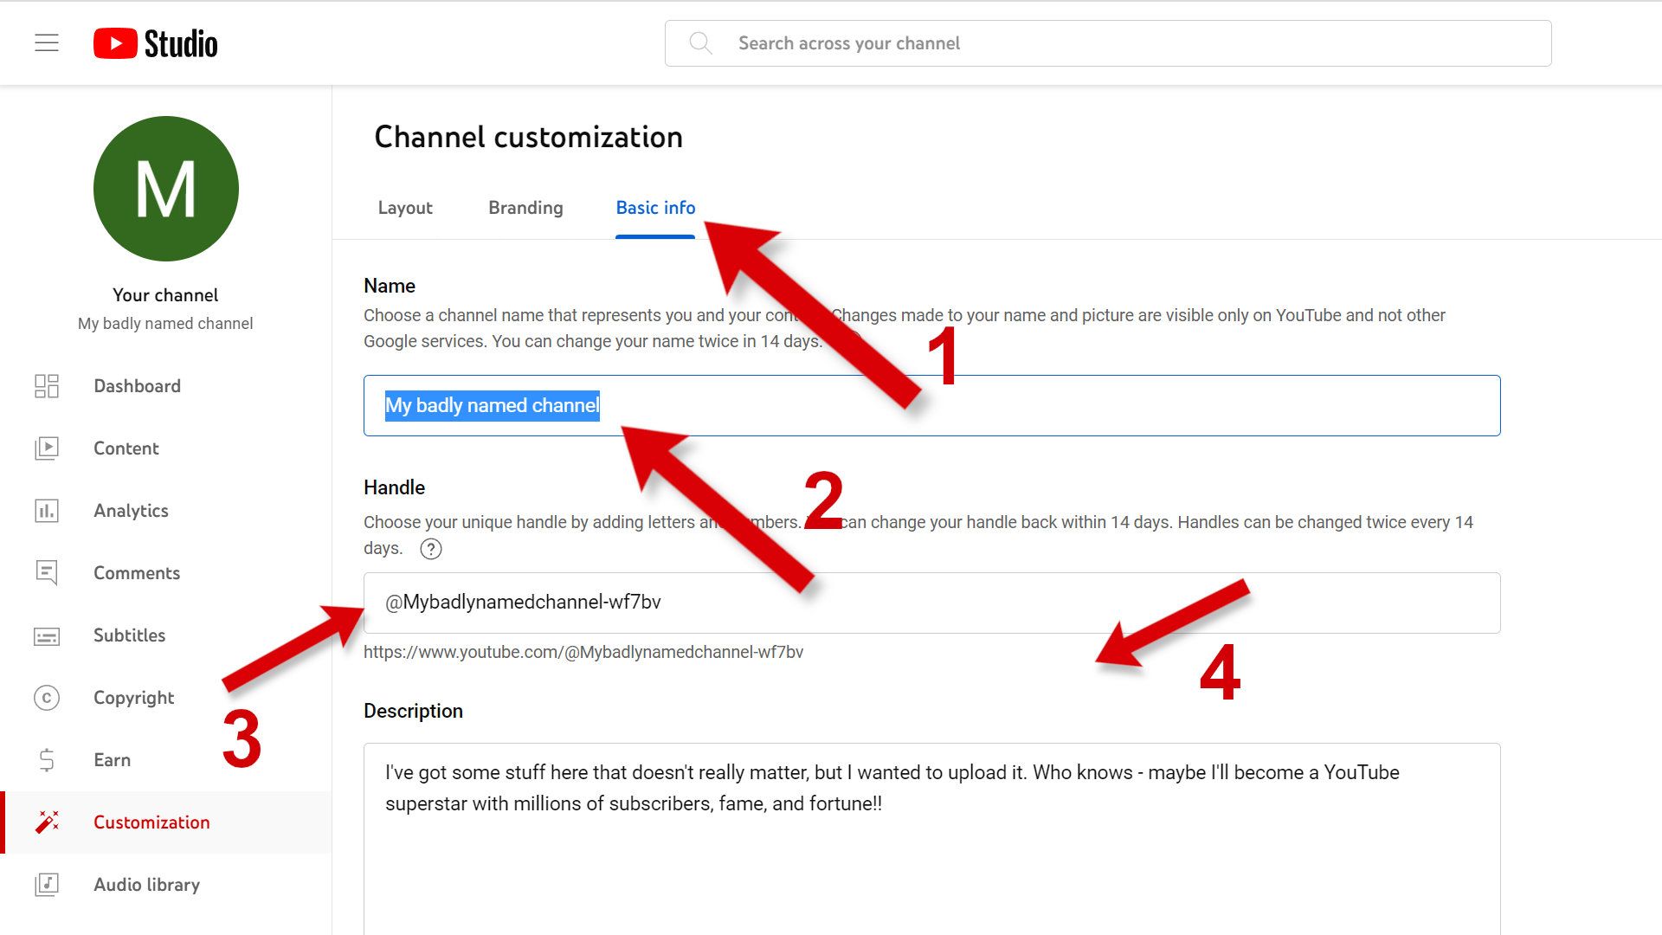This screenshot has height=935, width=1662.
Task: Click the YouTube Studio logo
Action: [x=156, y=42]
